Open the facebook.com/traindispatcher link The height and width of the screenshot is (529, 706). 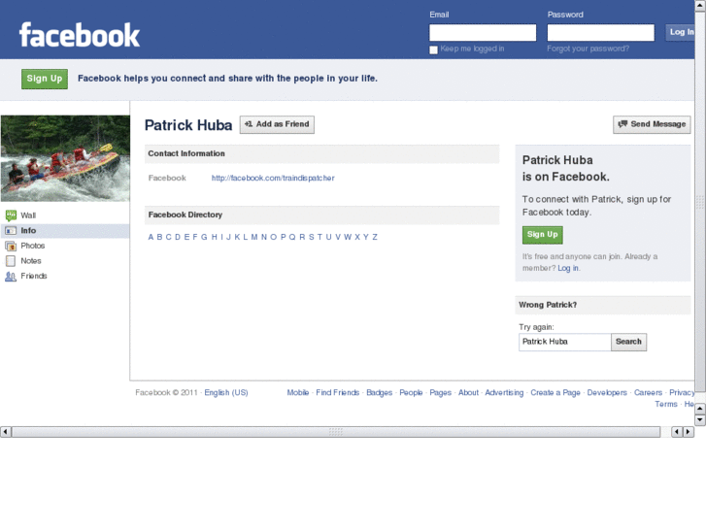coord(273,178)
